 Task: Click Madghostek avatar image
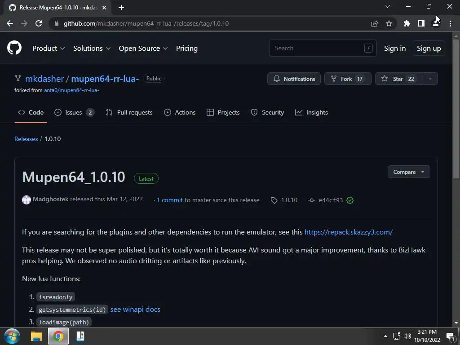tap(27, 200)
